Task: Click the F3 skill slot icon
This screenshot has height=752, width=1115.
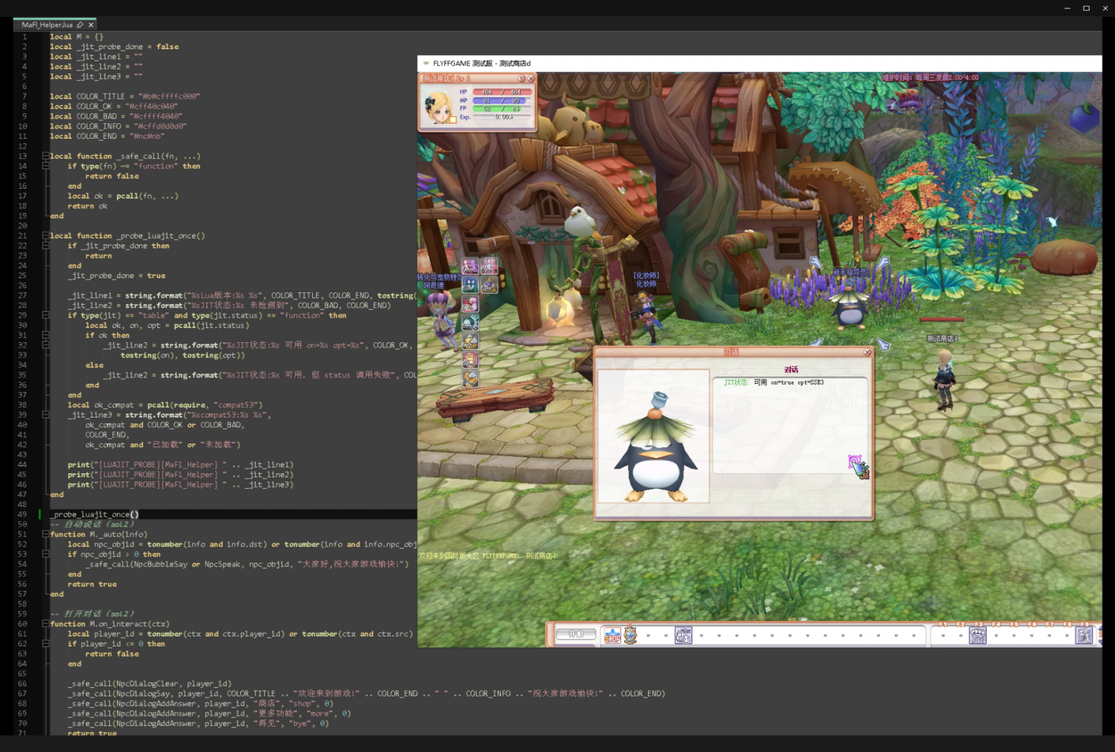Action: pyautogui.click(x=978, y=635)
